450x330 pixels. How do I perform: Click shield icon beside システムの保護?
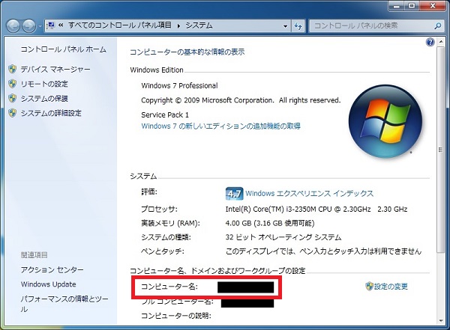point(12,98)
